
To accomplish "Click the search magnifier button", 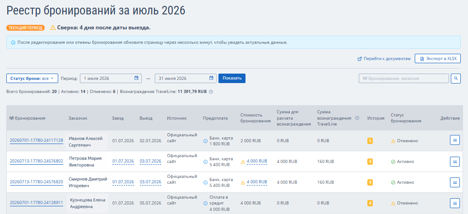I will (x=455, y=79).
